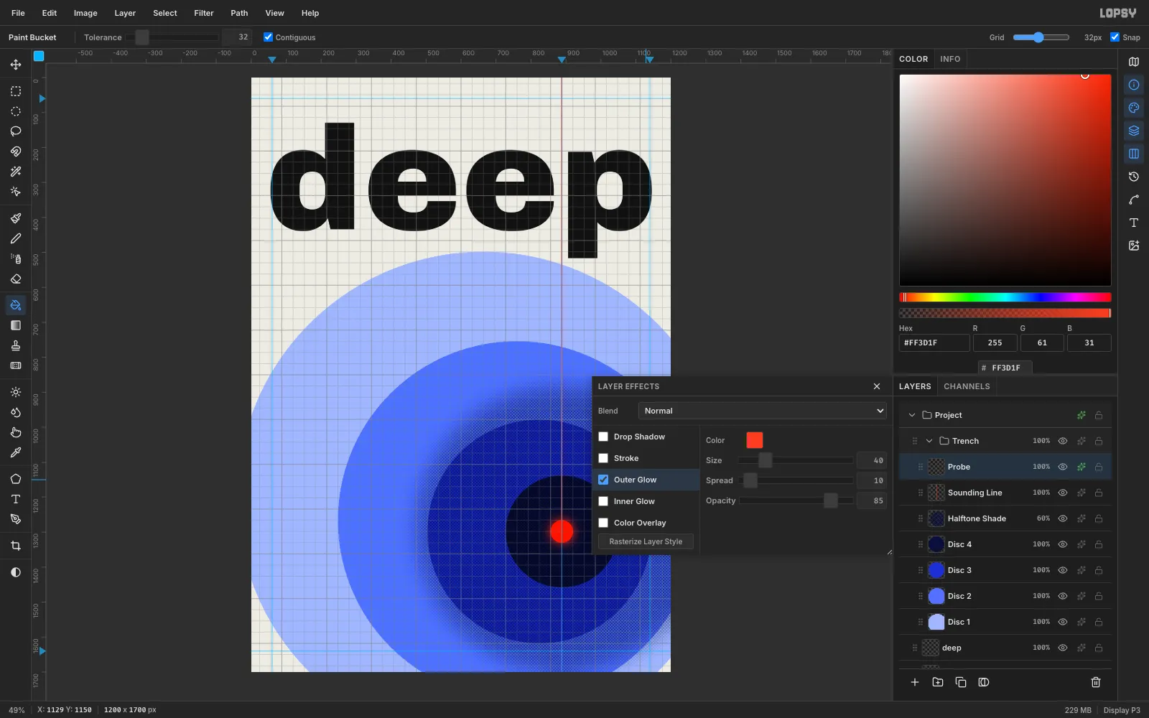The width and height of the screenshot is (1149, 718).
Task: Select the Pencil tool
Action: 16,238
